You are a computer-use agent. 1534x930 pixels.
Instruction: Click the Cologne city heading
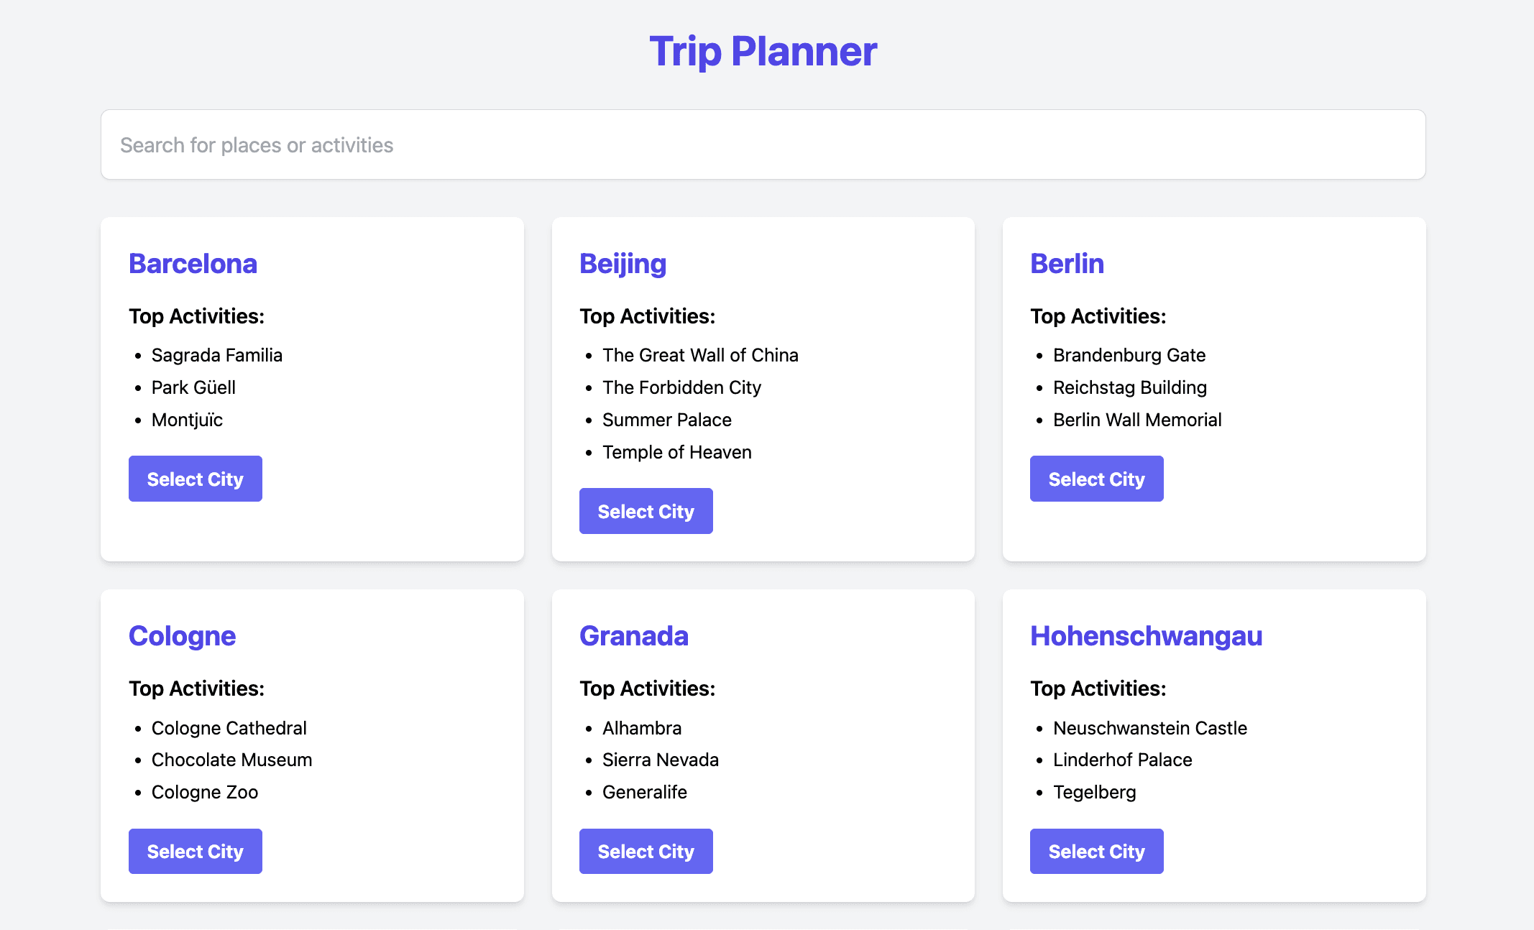[x=182, y=636]
